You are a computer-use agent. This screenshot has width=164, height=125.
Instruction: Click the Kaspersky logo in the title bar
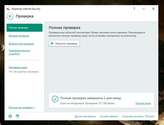(8, 9)
